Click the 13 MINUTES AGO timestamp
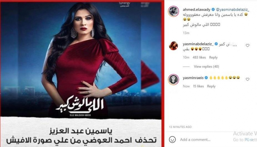 click(180, 127)
